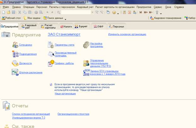Image resolution: width=196 pixels, height=128 pixels.
Task: Open the Операции menu
Action: [x=29, y=7]
